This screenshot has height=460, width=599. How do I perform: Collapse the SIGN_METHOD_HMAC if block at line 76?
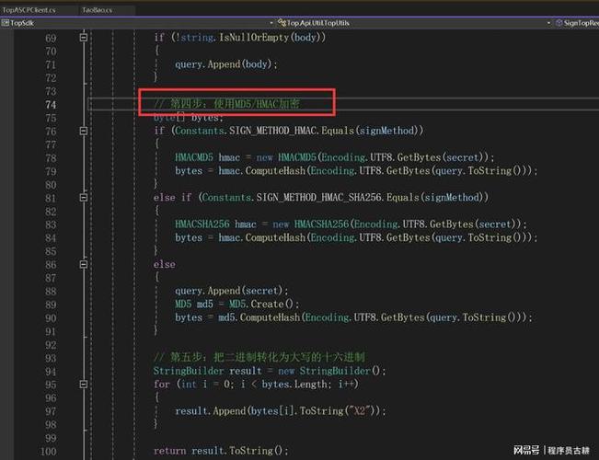(85, 131)
